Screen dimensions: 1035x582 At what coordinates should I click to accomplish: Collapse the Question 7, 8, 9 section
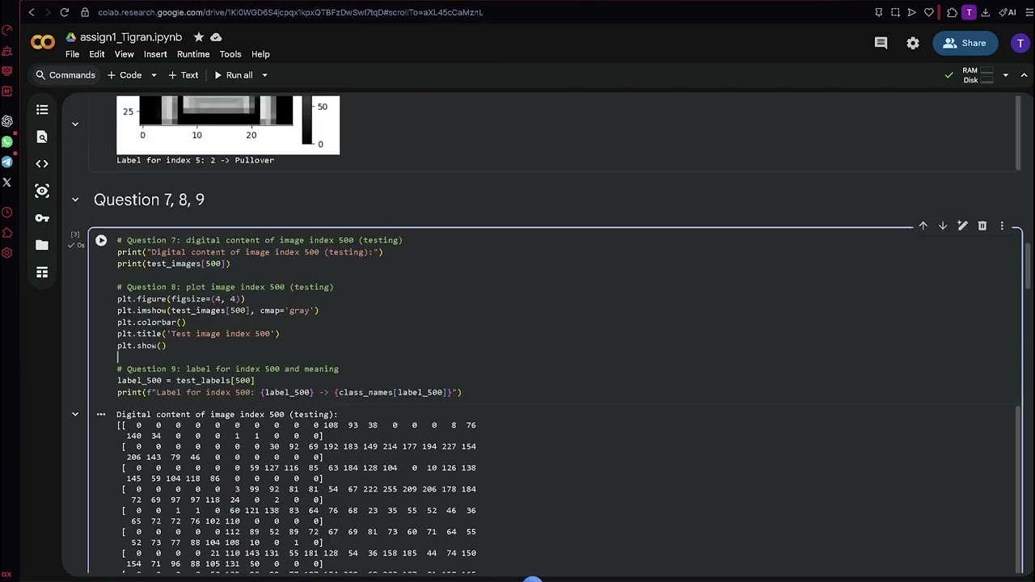coord(75,200)
